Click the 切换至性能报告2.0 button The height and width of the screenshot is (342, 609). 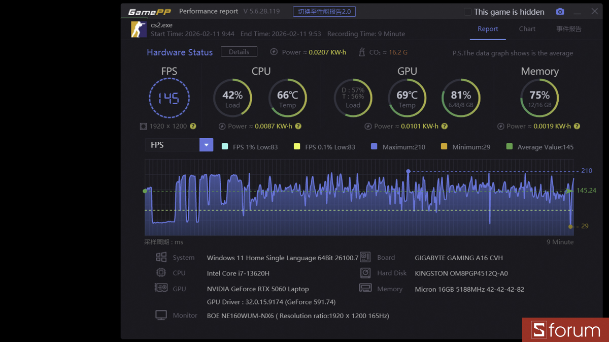pos(324,11)
